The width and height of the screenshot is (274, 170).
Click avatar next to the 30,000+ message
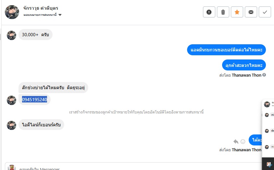click(x=11, y=35)
